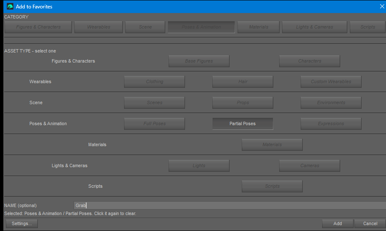
Task: Click the 'NAME (optional)' label
Action: coord(21,205)
